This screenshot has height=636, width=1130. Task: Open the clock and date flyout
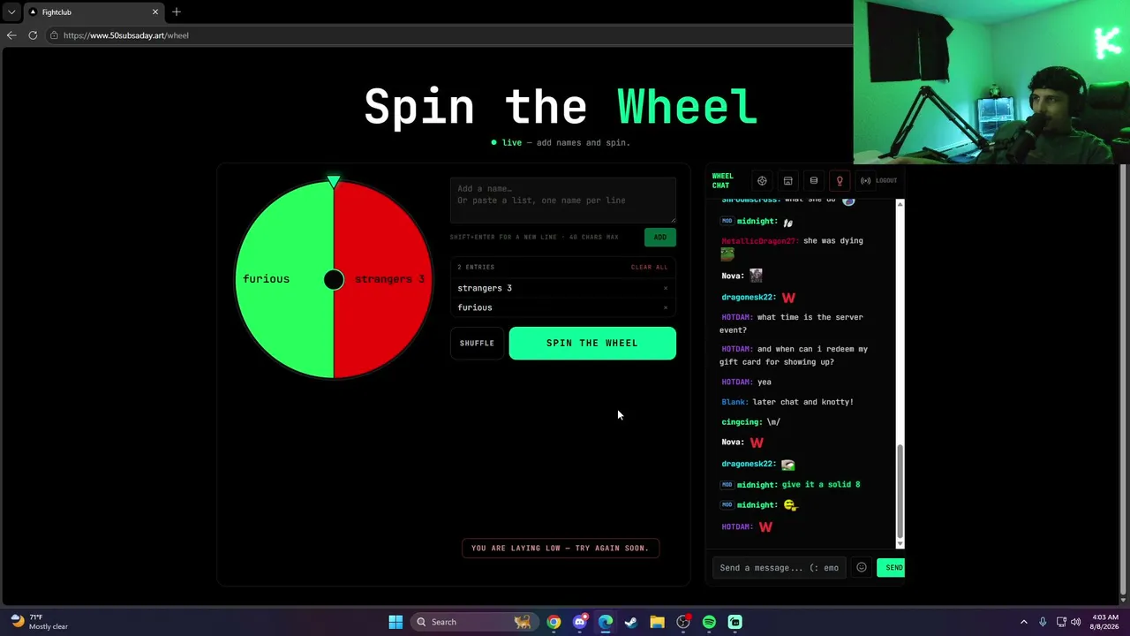pos(1105,622)
